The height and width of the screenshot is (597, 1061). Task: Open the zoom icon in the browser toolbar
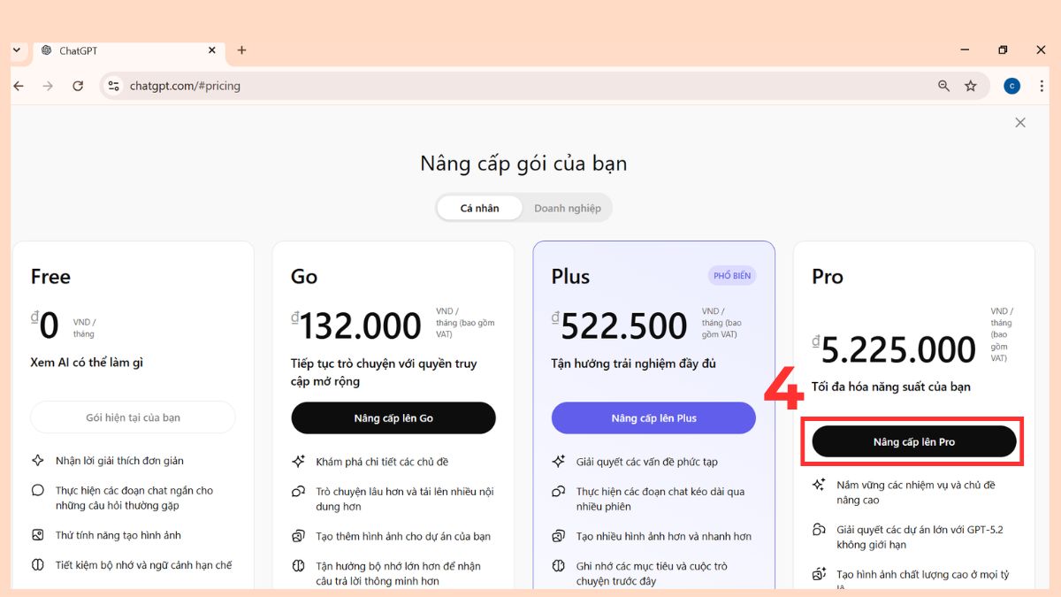(944, 85)
